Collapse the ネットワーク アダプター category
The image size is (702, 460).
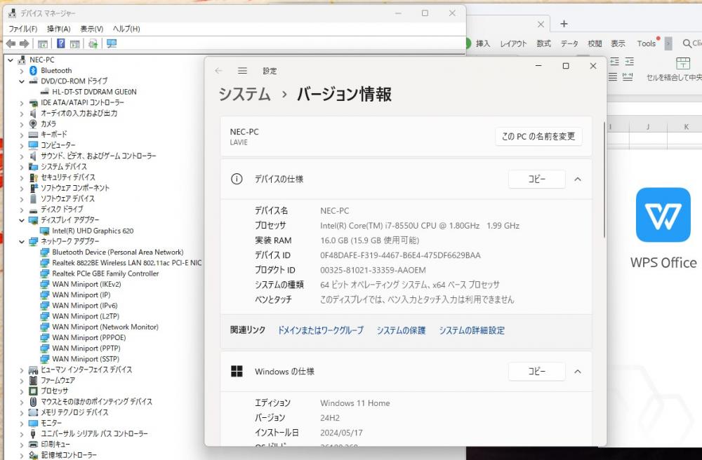point(22,241)
